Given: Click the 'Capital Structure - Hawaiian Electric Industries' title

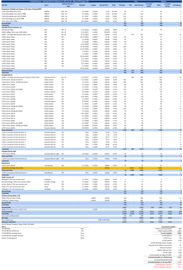Looking at the screenshot, I should point(59,1).
